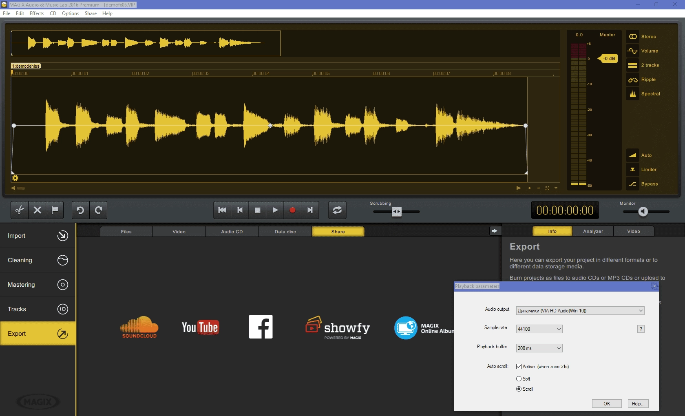Click the arrow to expand the export panel
The width and height of the screenshot is (685, 416).
[494, 231]
